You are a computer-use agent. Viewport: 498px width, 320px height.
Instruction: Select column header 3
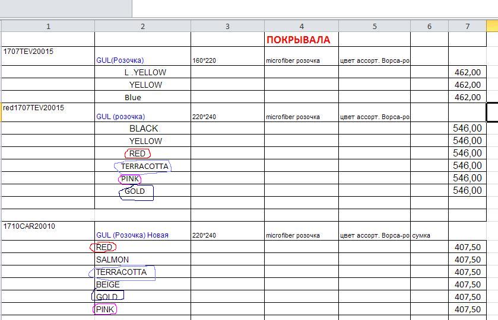tap(227, 26)
